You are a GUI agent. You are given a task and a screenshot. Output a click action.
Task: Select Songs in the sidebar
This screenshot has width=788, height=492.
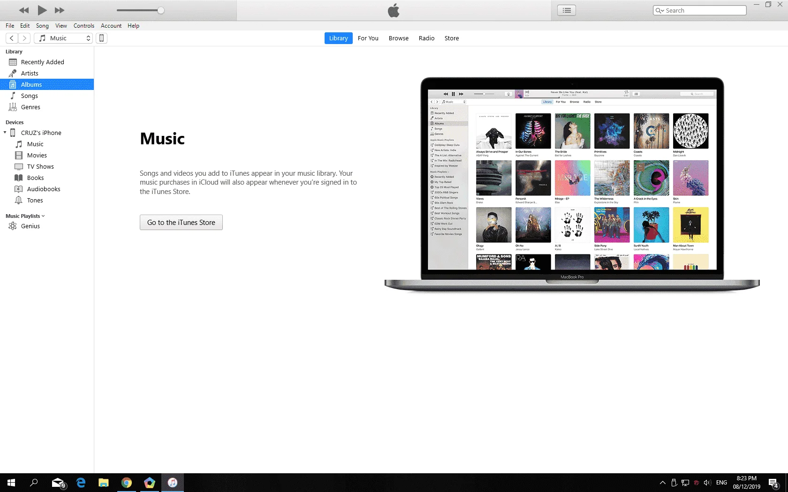click(47, 96)
